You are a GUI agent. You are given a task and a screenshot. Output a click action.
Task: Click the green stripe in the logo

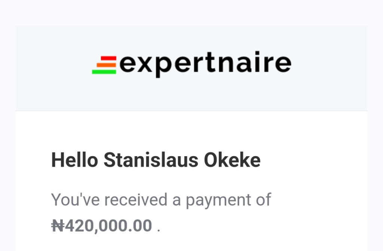[104, 71]
